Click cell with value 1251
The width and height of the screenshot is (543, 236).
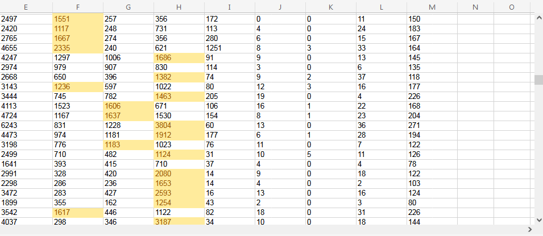(230, 48)
